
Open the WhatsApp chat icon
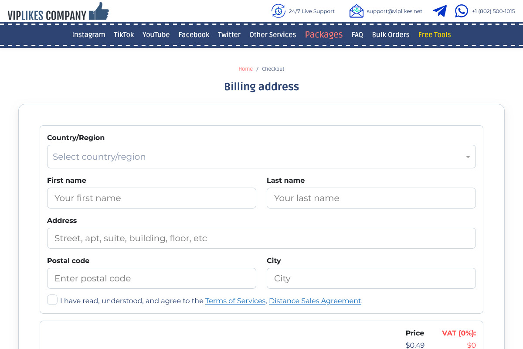click(x=461, y=11)
